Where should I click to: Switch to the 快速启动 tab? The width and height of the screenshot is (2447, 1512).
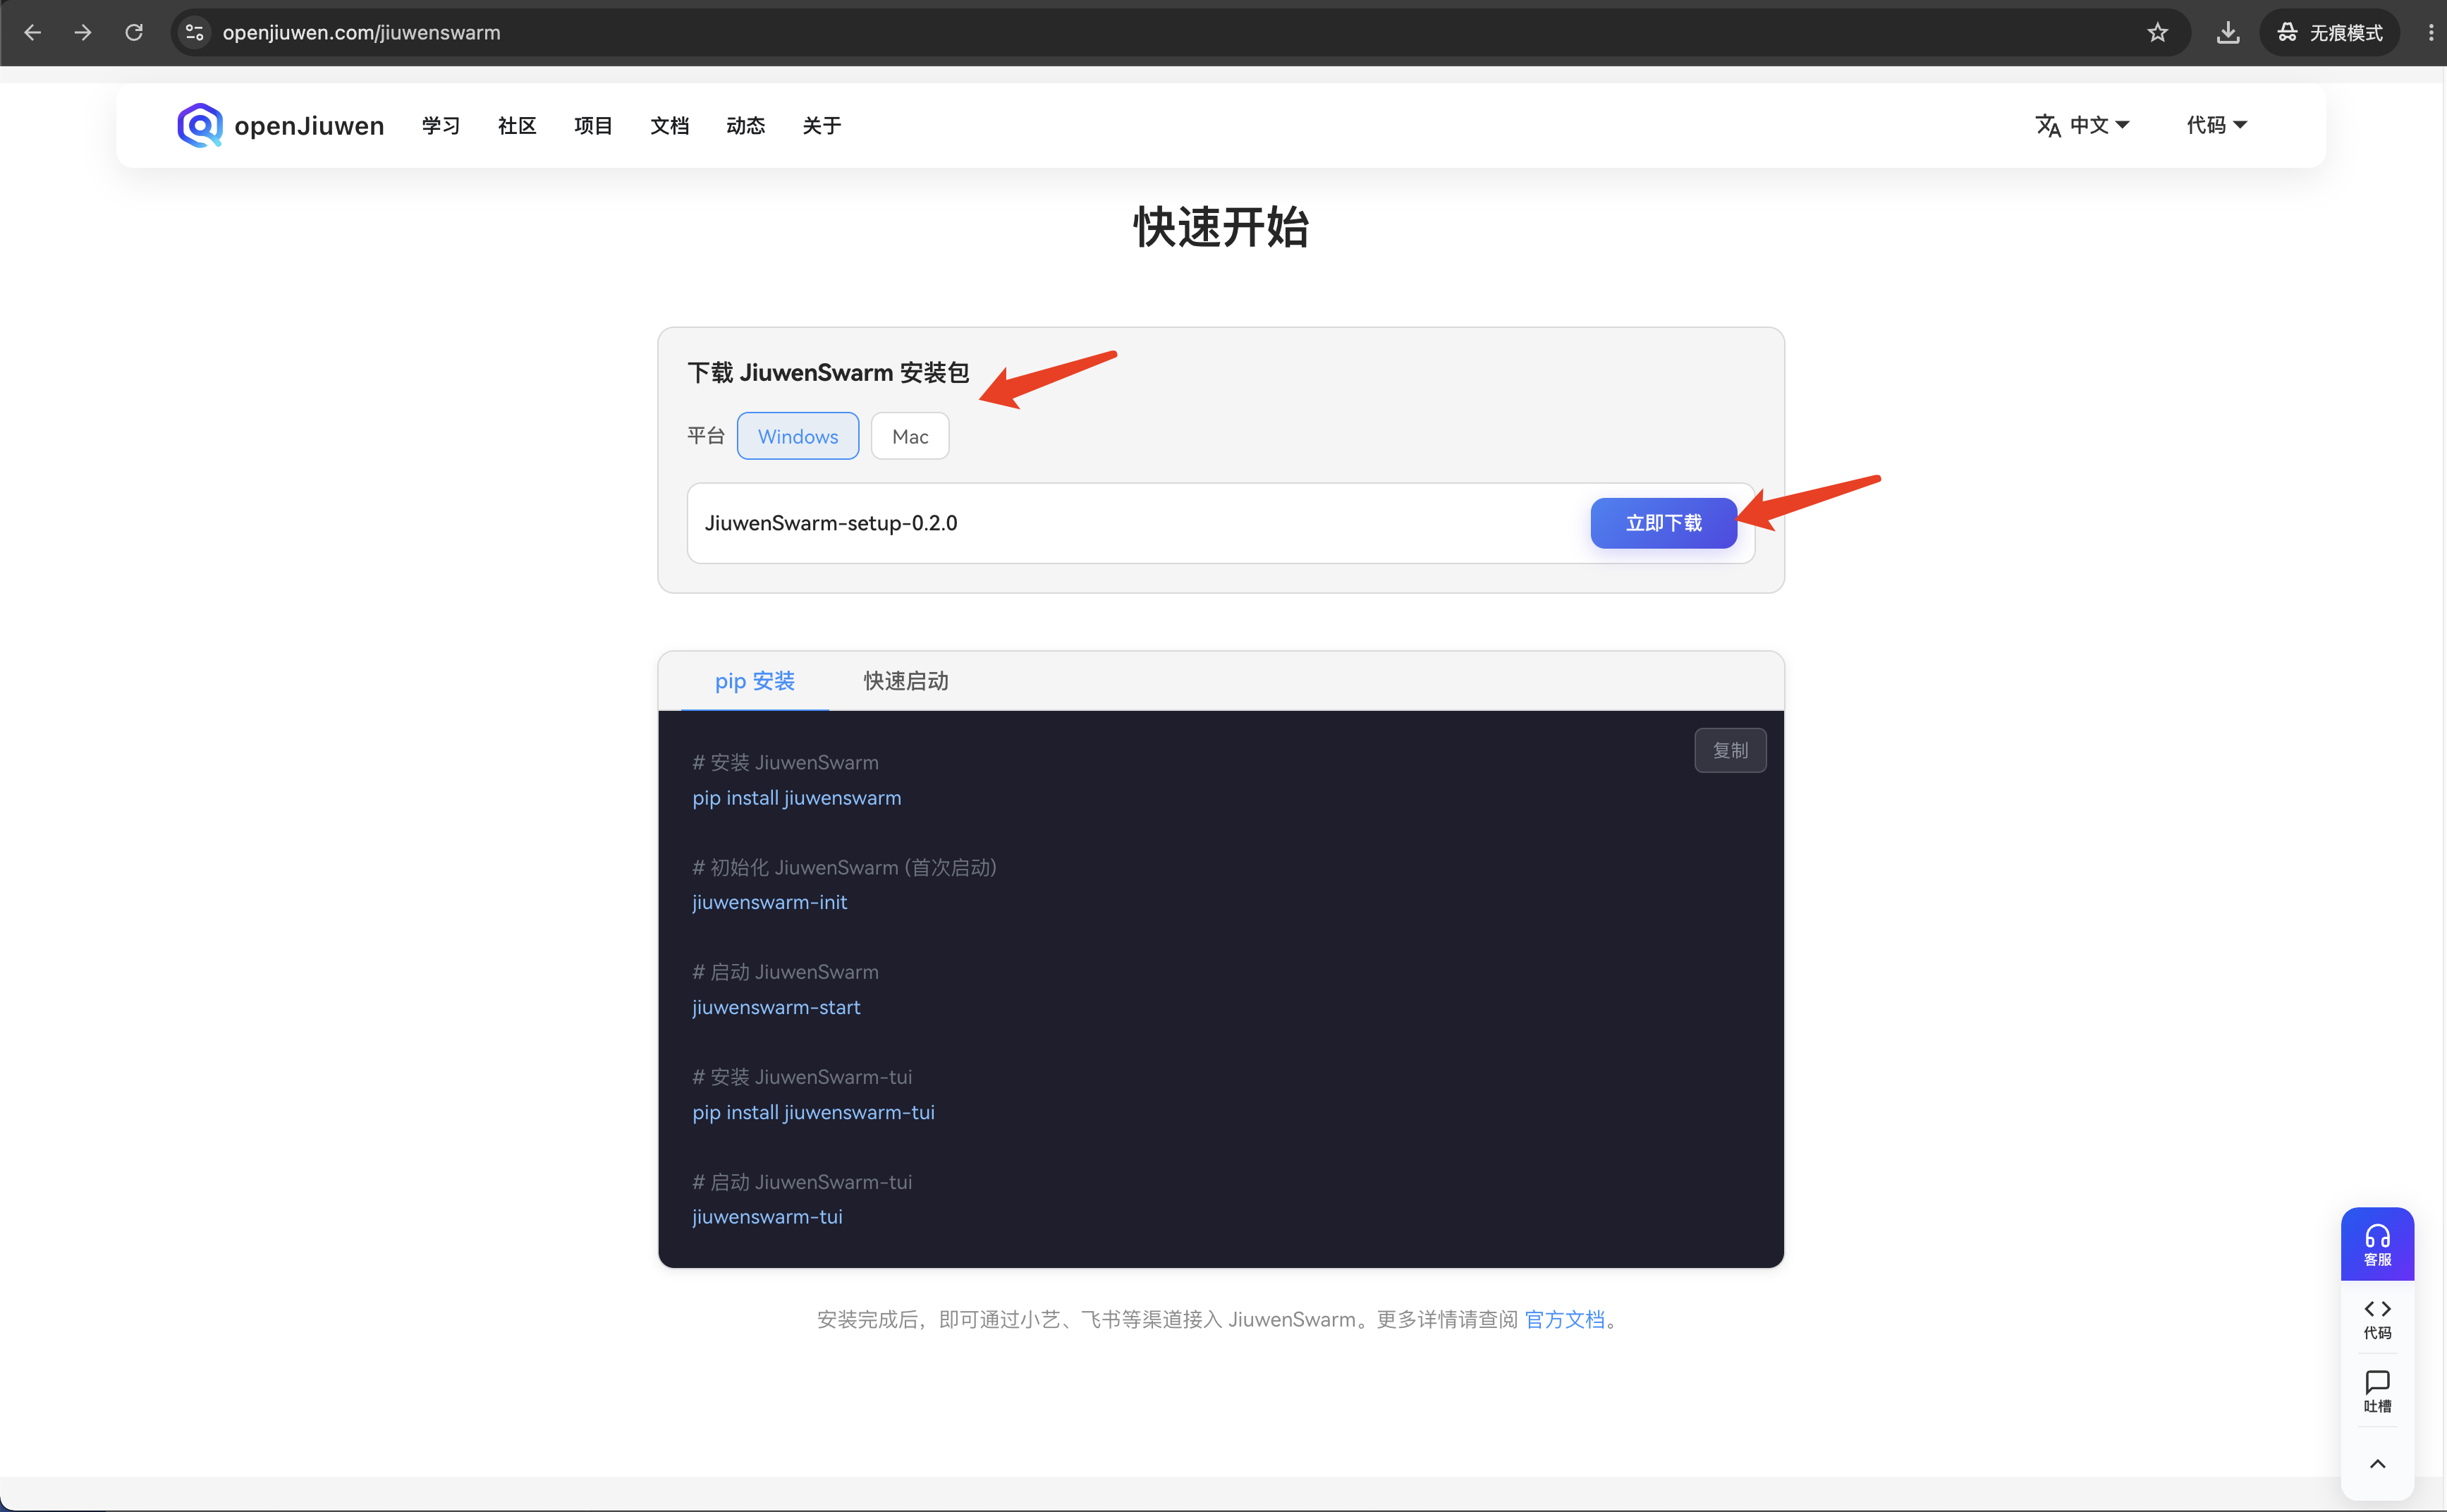[906, 681]
